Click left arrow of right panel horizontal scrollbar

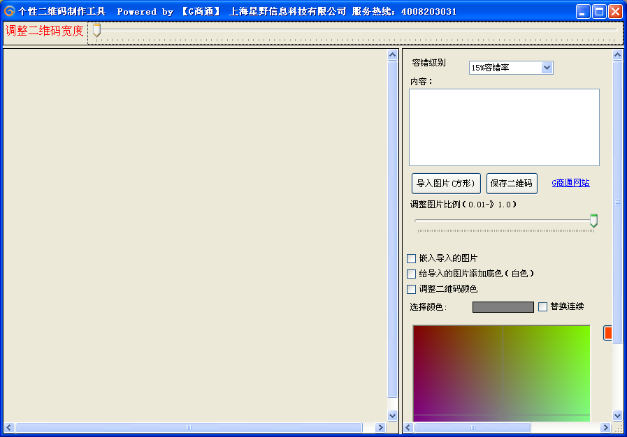408,427
